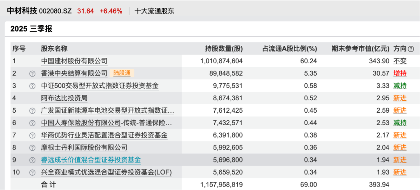
Task: Click the 陆股通 tag
Action: [x=122, y=73]
